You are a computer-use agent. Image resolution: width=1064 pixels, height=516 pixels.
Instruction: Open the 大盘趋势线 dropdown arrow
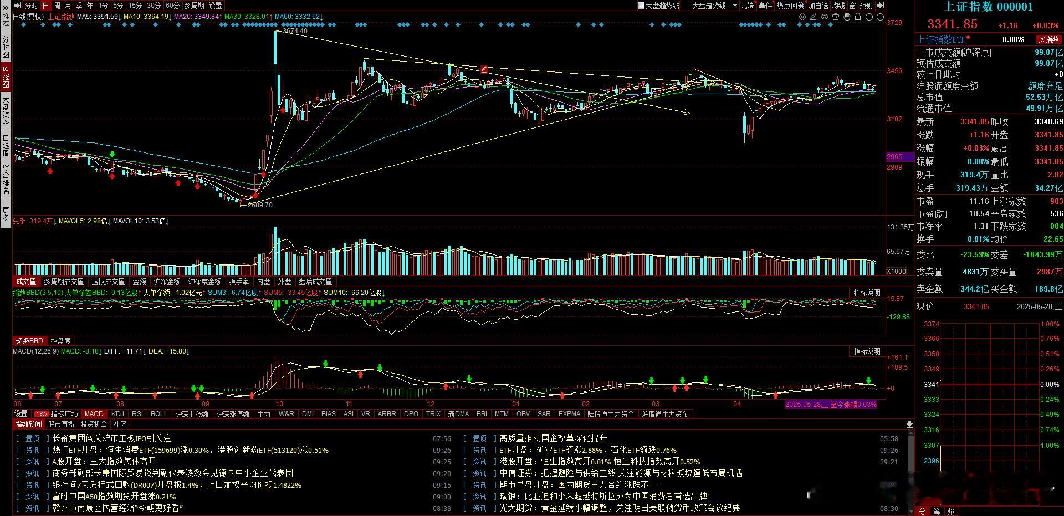coord(735,6)
